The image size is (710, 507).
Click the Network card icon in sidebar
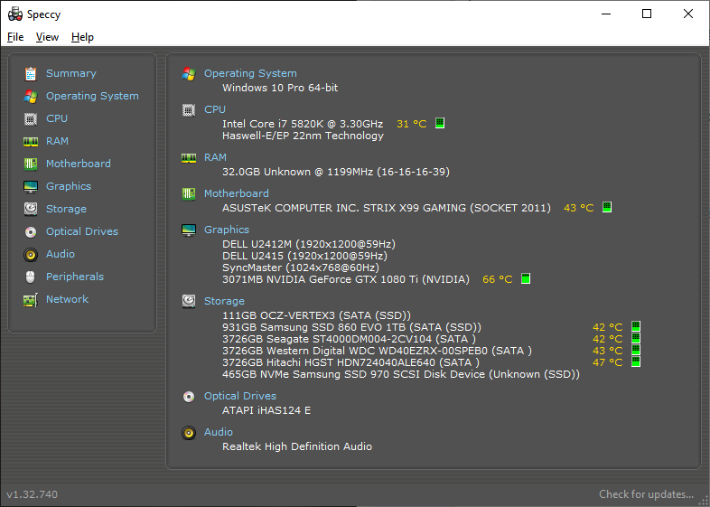click(x=31, y=299)
